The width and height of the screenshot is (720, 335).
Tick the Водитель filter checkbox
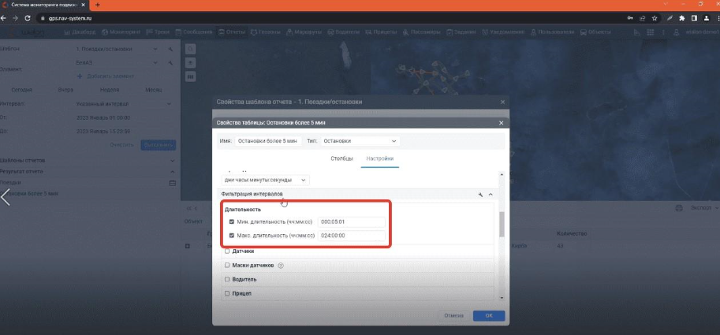pyautogui.click(x=227, y=279)
